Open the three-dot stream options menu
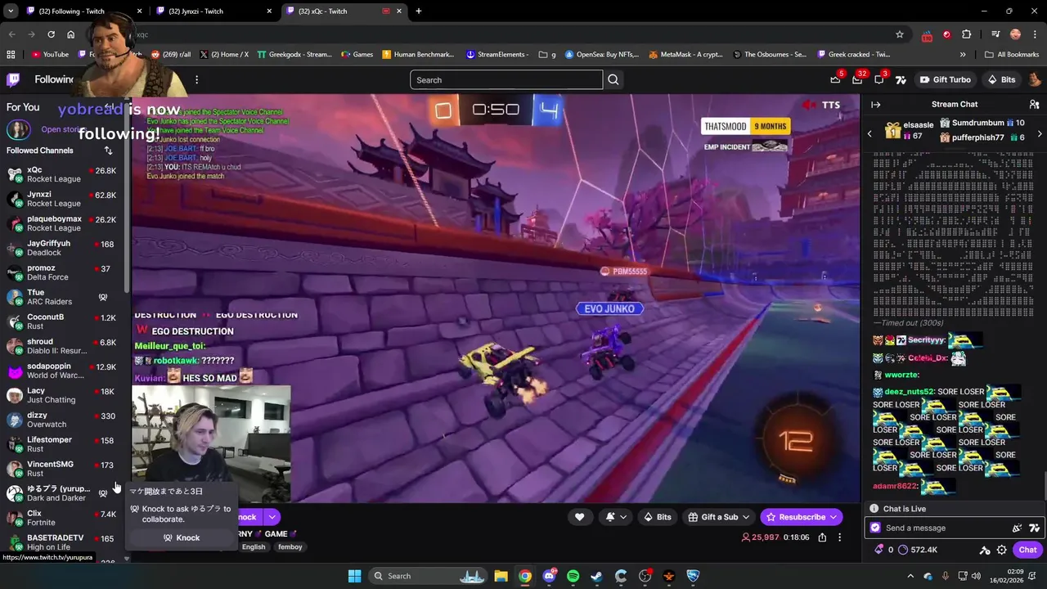This screenshot has height=589, width=1047. pyautogui.click(x=839, y=537)
